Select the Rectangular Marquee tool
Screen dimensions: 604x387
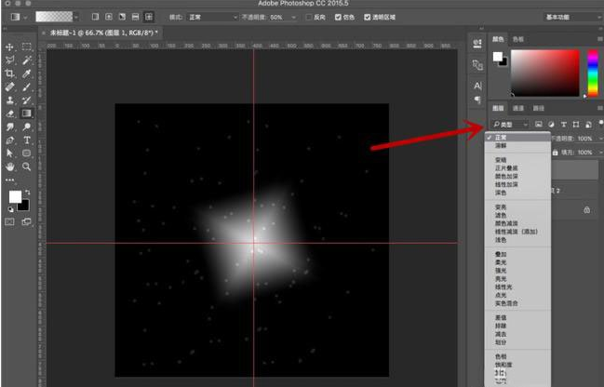tap(27, 47)
